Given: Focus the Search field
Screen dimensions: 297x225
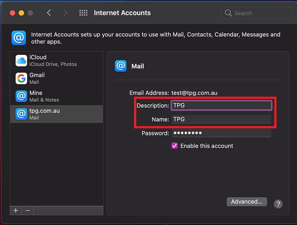Looking at the screenshot, I should coord(257,13).
